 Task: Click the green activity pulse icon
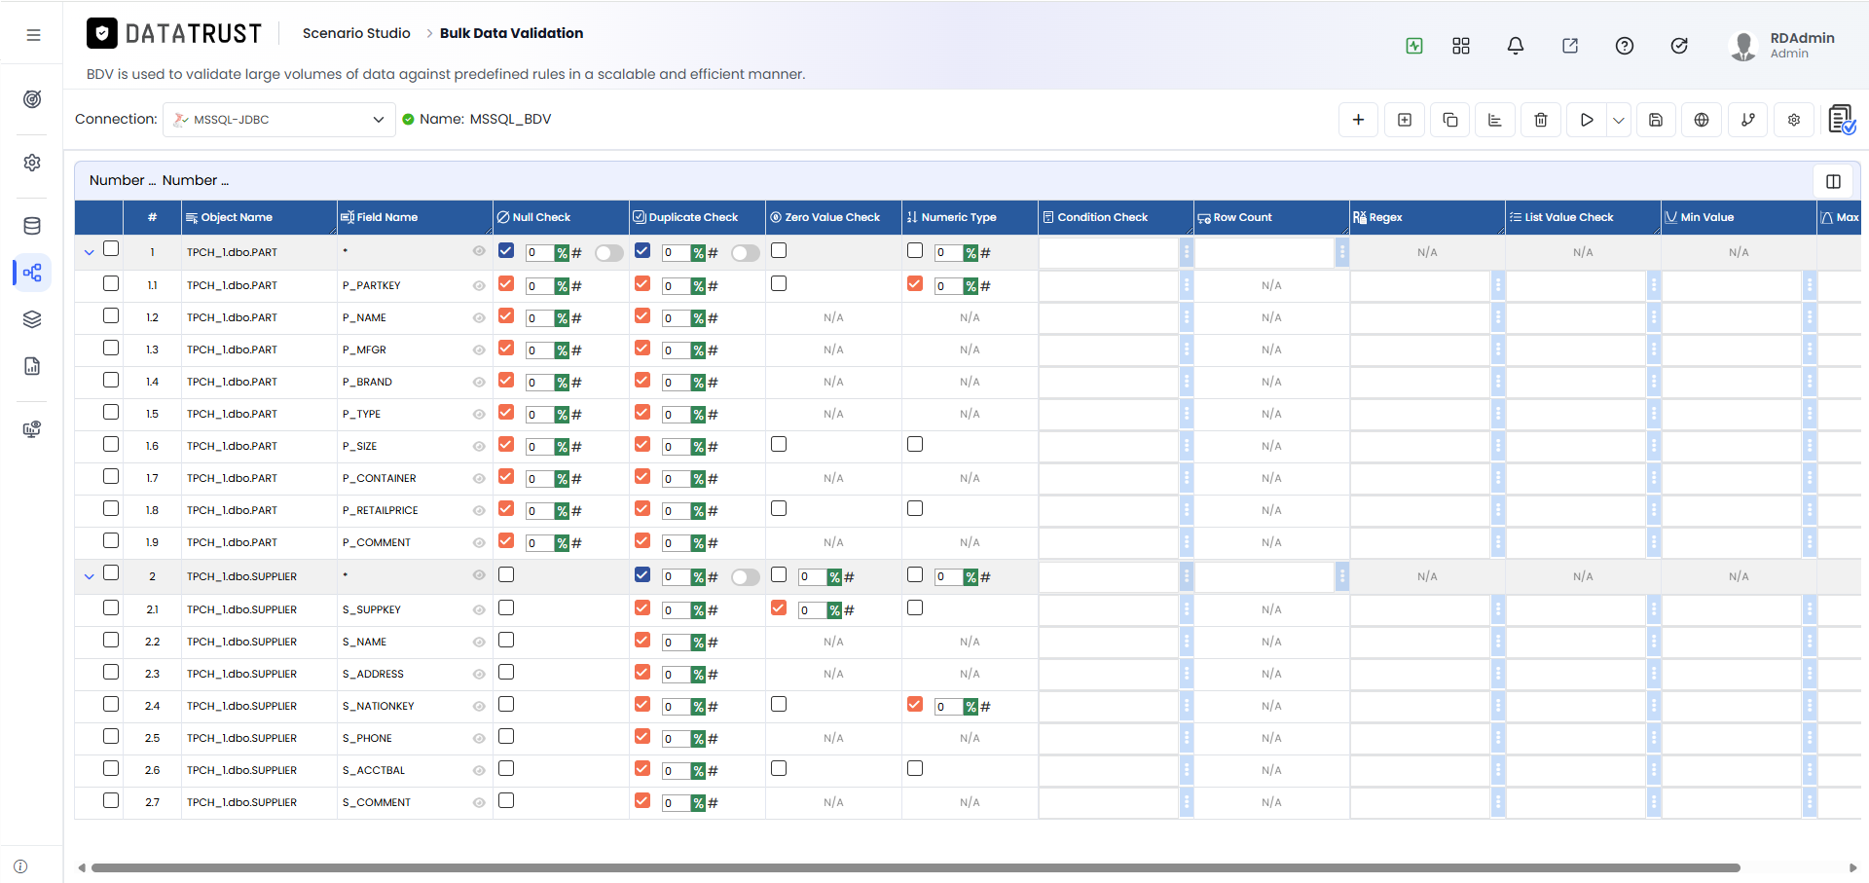[x=1414, y=46]
